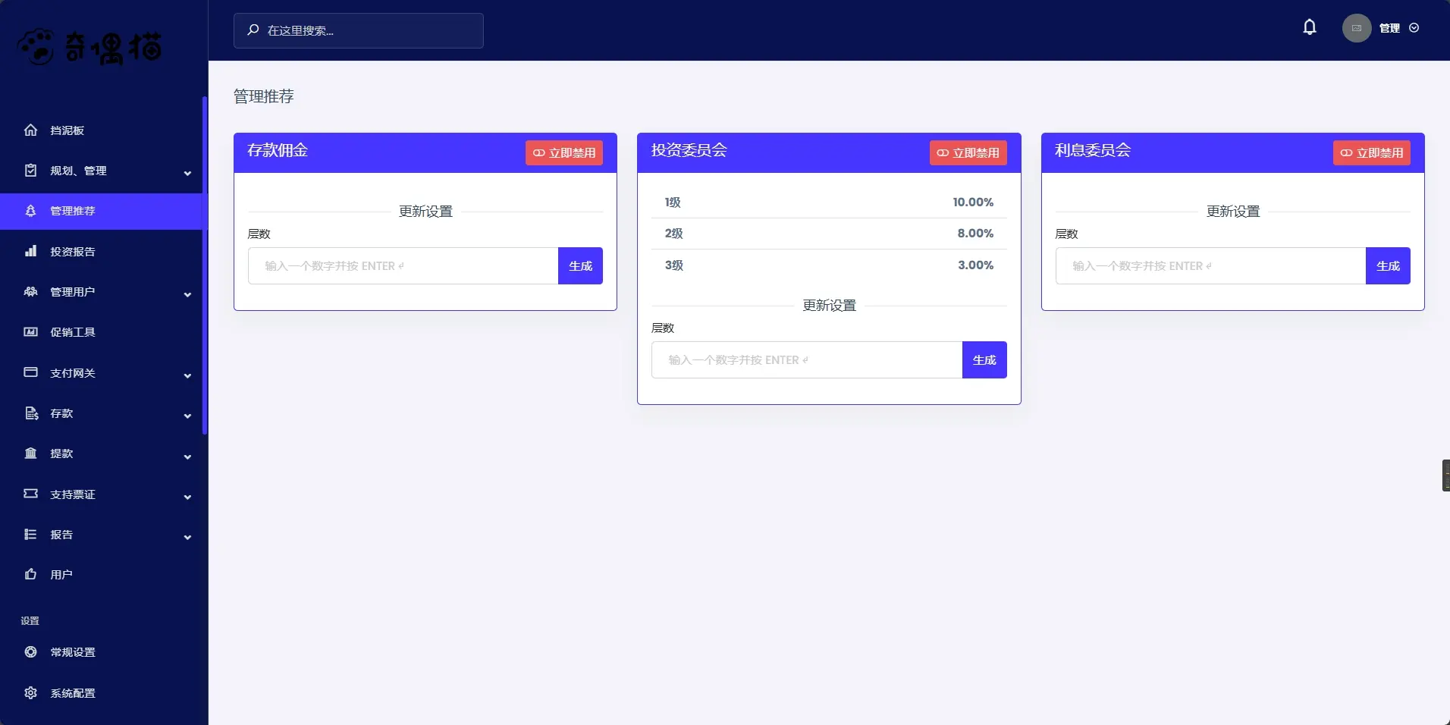Click the 奇偶猫 logo
The height and width of the screenshot is (725, 1450).
point(89,47)
